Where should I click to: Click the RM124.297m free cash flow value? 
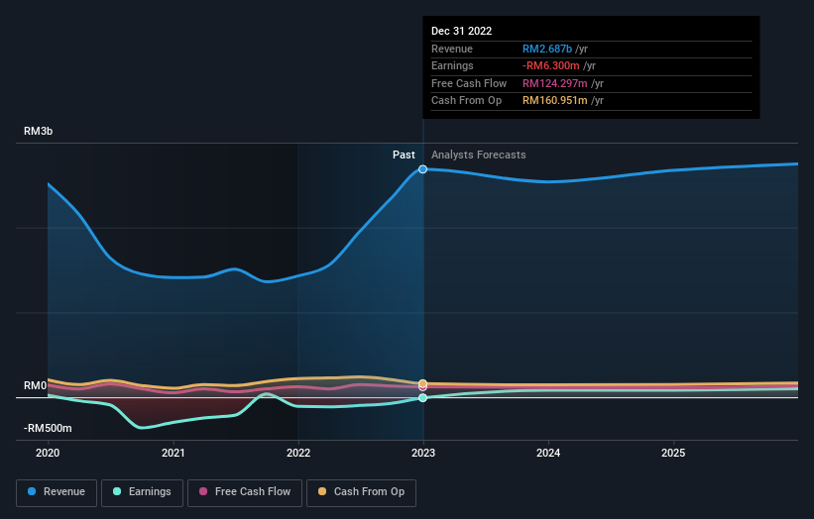click(x=555, y=83)
